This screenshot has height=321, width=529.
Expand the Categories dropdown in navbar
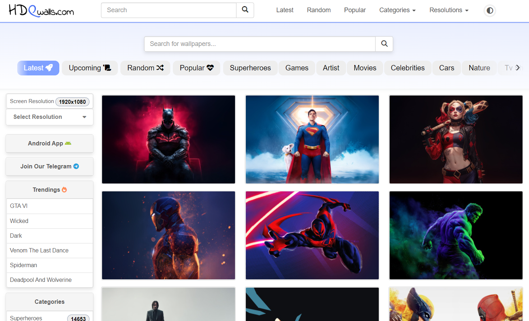(397, 10)
